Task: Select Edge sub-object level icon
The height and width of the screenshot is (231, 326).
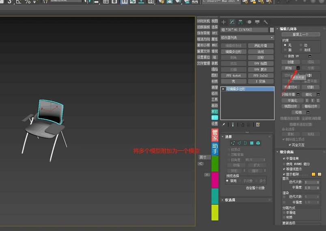Action: 239,143
